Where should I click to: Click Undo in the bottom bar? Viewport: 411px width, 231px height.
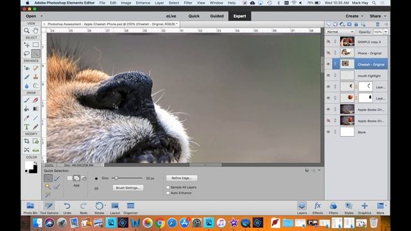click(67, 208)
